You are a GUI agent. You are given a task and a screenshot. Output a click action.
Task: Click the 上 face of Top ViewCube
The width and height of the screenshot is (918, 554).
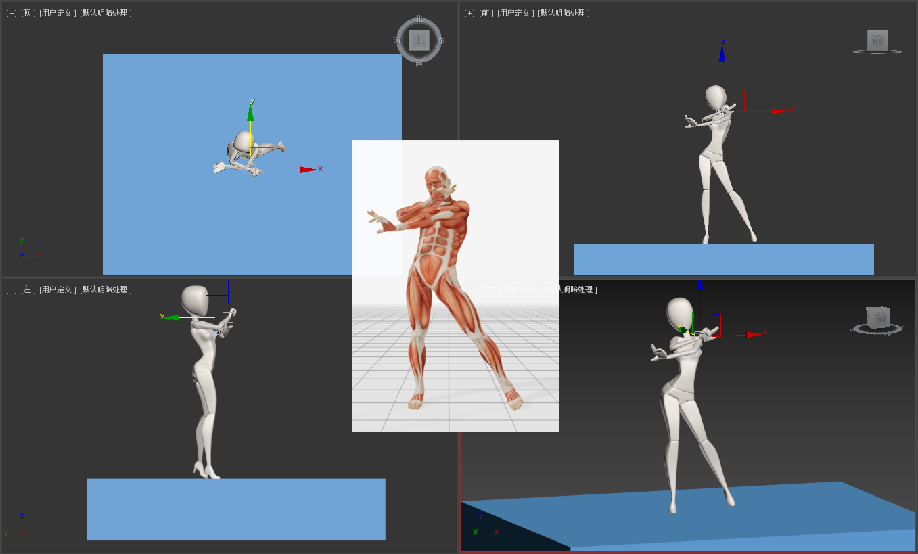coord(419,40)
